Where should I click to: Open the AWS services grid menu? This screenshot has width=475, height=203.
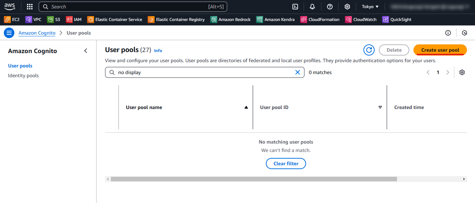pos(30,6)
